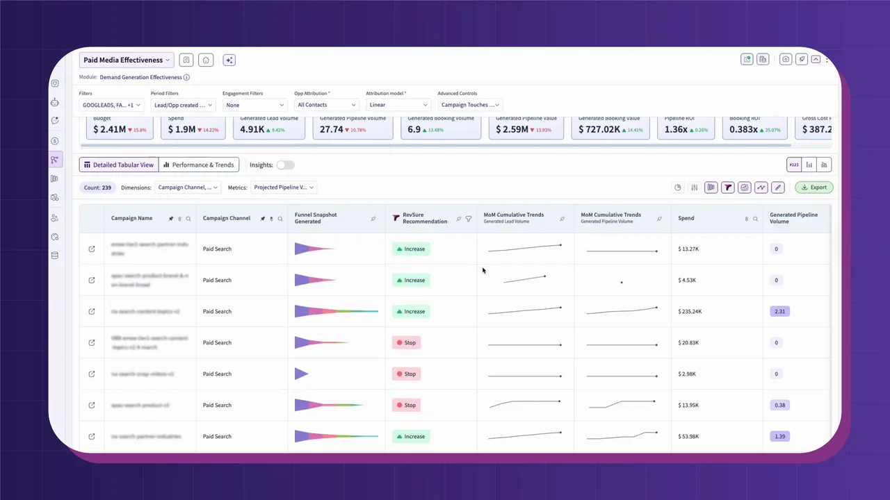Click the Stop recommendation badge at $20.83K
Image resolution: width=890 pixels, height=500 pixels.
point(406,342)
